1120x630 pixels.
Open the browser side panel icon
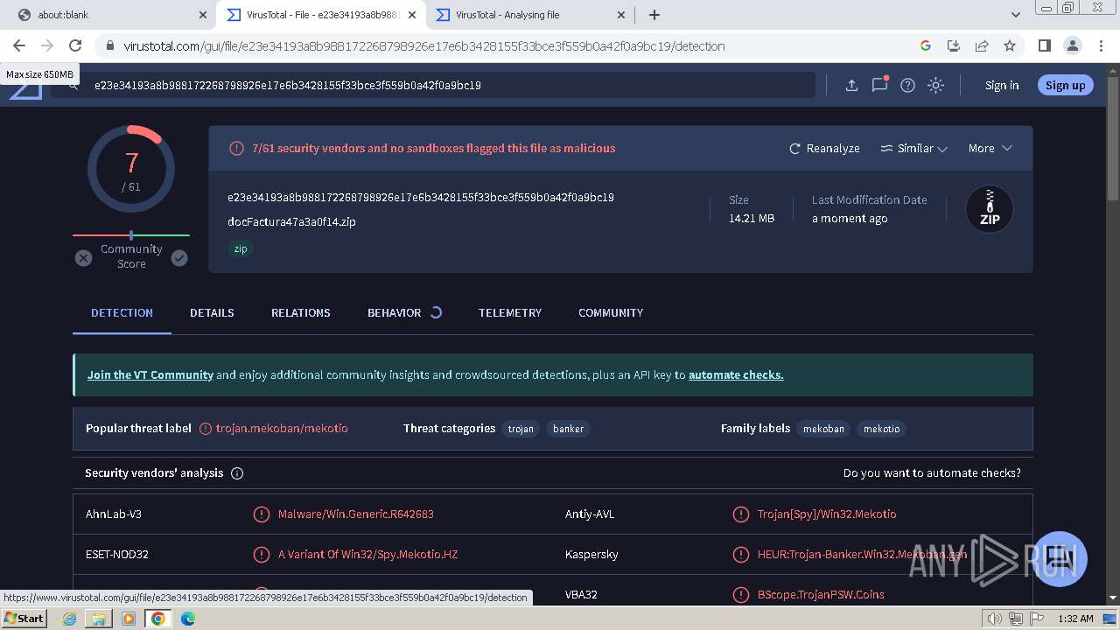(1044, 45)
